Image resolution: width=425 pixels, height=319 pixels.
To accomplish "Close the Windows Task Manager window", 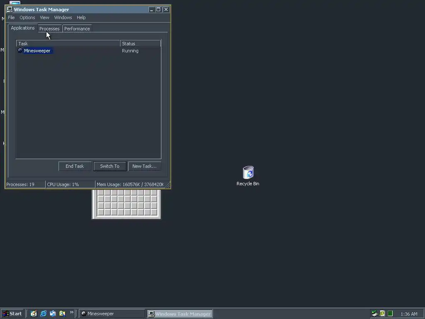I will (x=166, y=10).
